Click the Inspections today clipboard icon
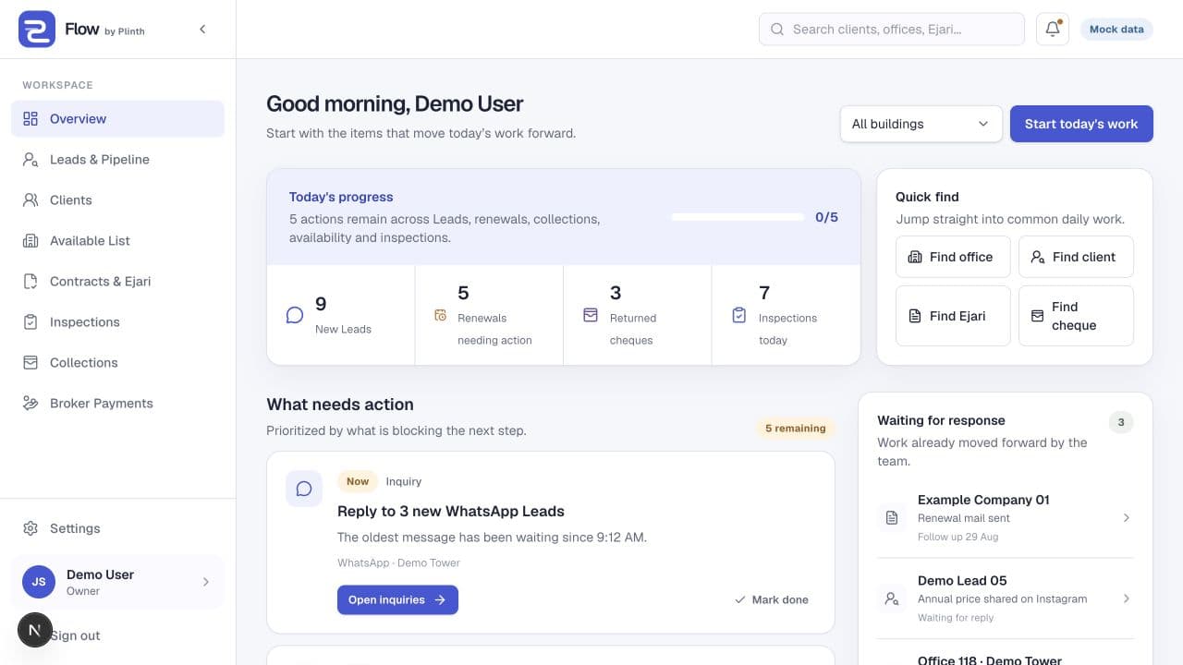This screenshot has width=1183, height=665. tap(739, 315)
